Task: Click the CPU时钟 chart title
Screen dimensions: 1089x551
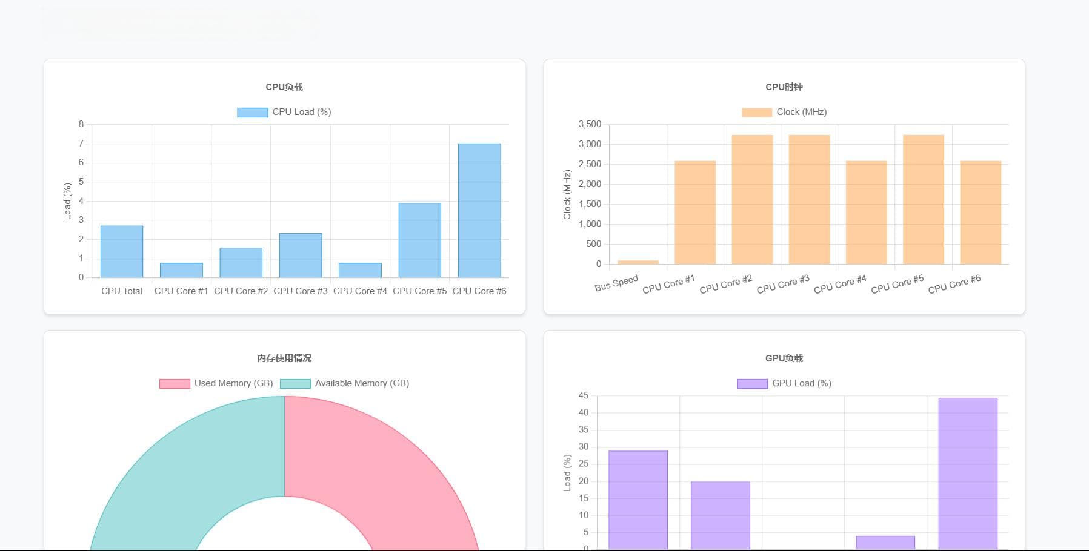Action: [784, 87]
